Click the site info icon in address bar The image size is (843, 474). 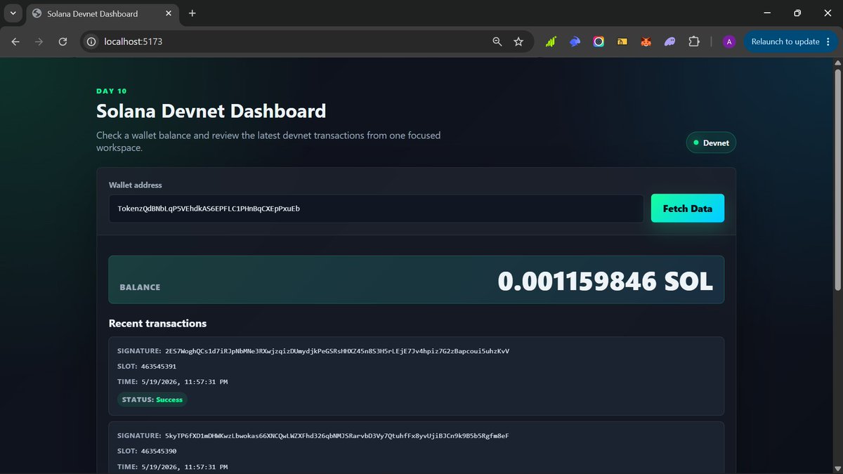(91, 42)
